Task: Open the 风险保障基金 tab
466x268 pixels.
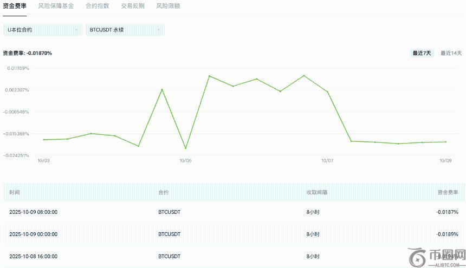Action: (x=56, y=6)
